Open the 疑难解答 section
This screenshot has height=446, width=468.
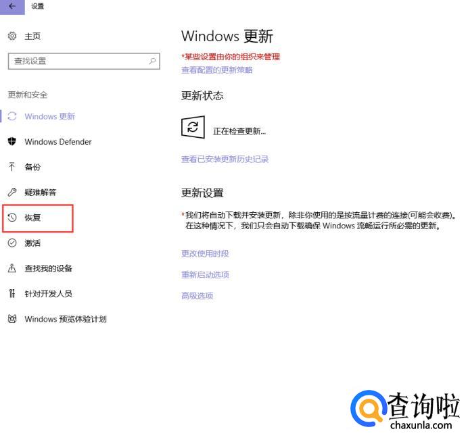(41, 192)
